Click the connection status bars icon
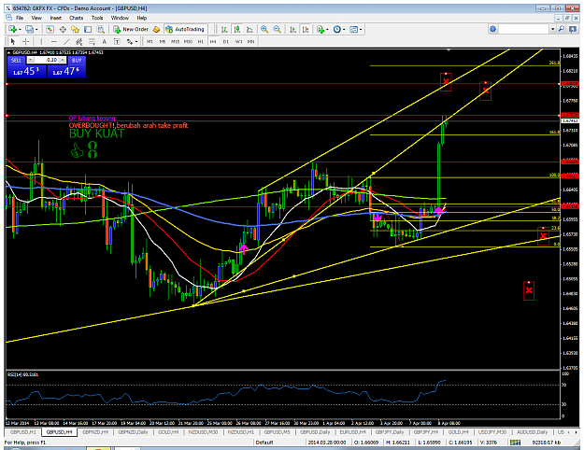 click(x=515, y=443)
